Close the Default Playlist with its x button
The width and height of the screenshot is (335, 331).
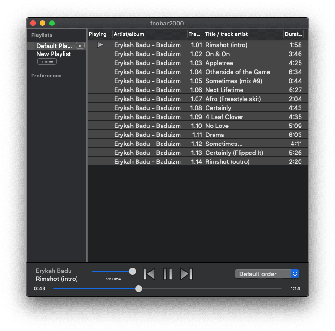tap(80, 46)
